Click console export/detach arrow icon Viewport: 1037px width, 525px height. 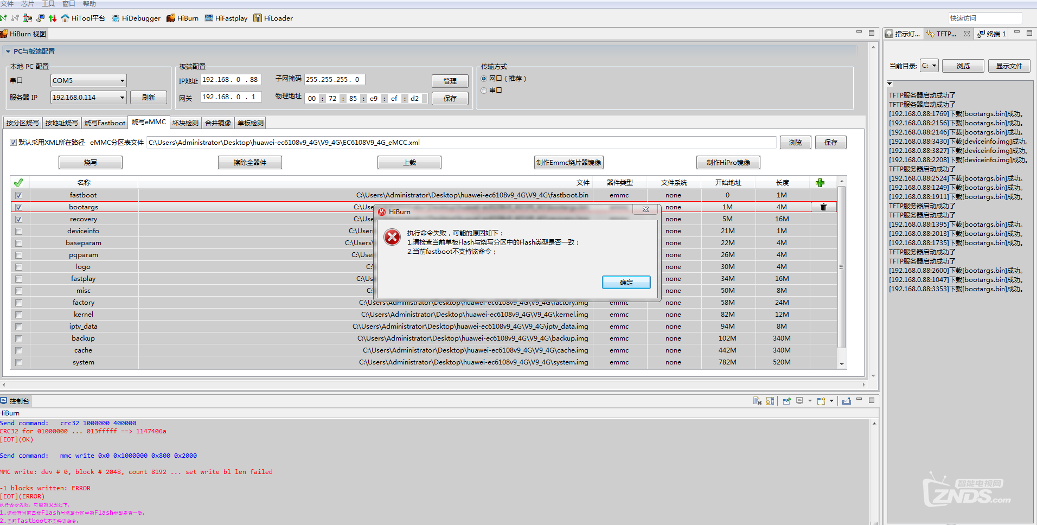(846, 401)
